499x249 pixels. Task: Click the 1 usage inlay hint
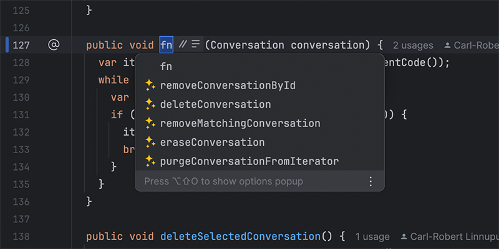click(x=372, y=237)
